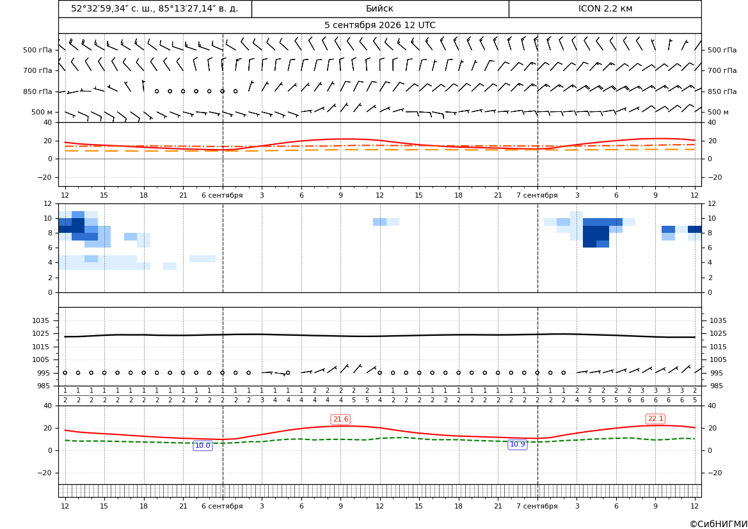
Task: Click the left 850 гПа wind level label
Action: 38,91
